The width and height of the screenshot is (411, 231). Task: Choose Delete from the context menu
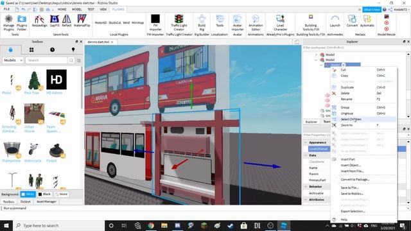pos(364,93)
